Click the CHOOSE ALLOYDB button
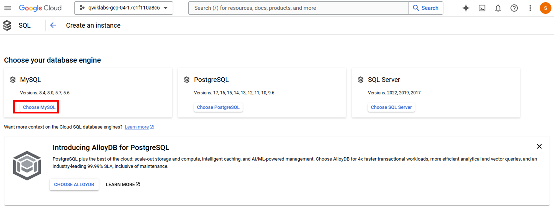 (74, 184)
